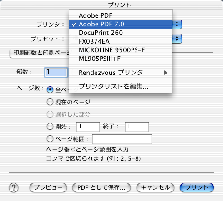
Task: Choose the checked Adobe PDF 7.0 entry
Action: [x=121, y=24]
